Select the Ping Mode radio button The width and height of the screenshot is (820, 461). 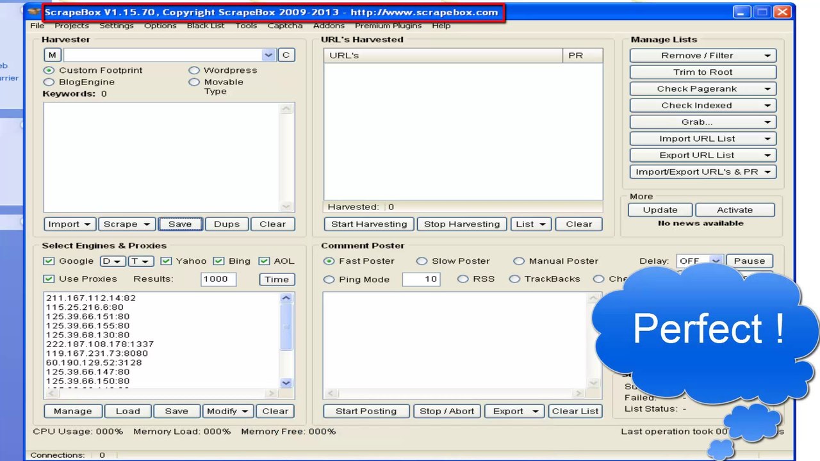329,279
